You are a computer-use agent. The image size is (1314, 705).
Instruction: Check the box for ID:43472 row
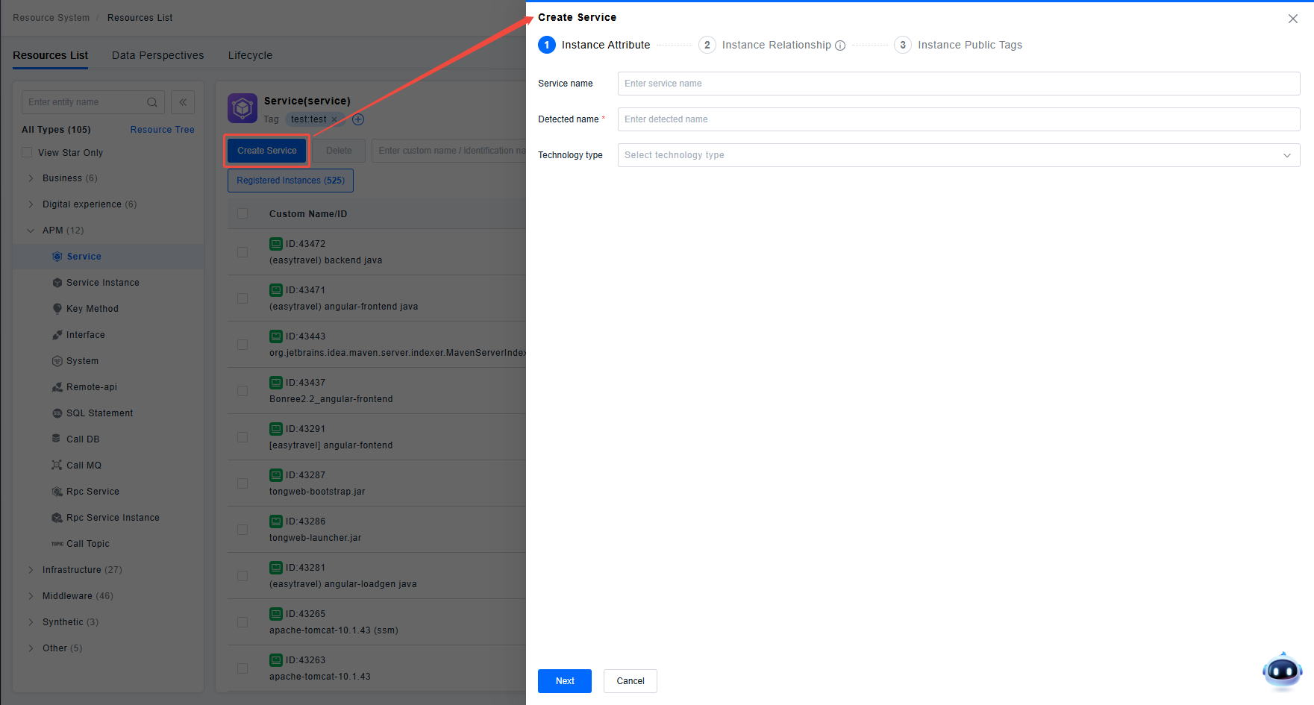coord(243,252)
